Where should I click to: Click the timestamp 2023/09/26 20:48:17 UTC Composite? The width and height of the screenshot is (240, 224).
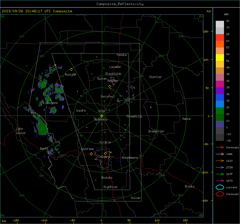[37, 11]
